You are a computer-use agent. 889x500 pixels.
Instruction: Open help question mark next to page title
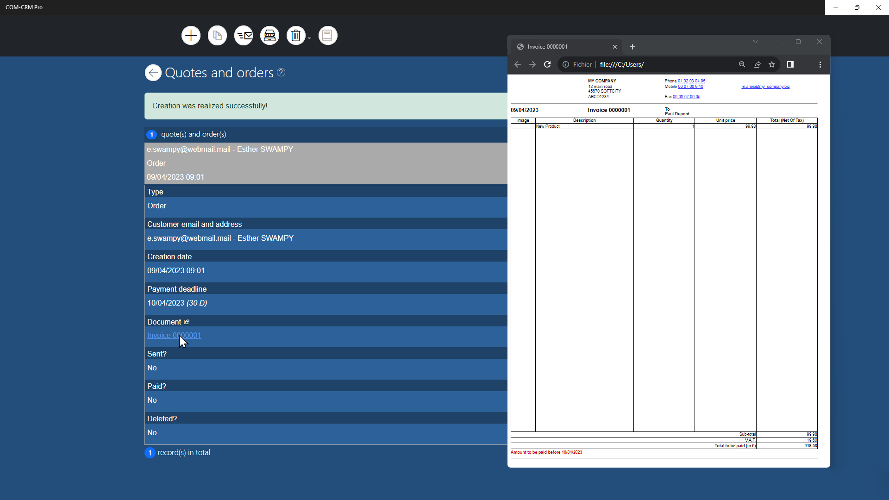[281, 72]
